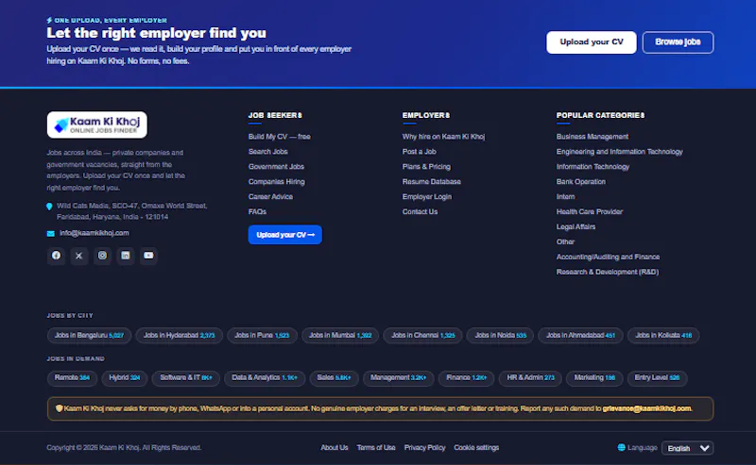Open the X (Twitter) social icon
756x465 pixels.
pyautogui.click(x=79, y=256)
